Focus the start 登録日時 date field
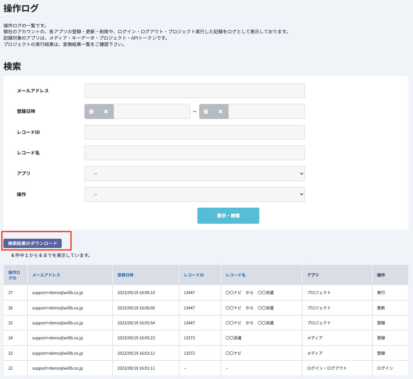 pyautogui.click(x=152, y=111)
